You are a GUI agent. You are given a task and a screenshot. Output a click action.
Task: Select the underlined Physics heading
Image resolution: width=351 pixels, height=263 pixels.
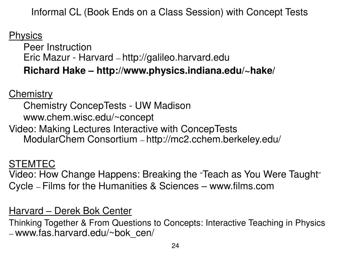click(x=25, y=36)
